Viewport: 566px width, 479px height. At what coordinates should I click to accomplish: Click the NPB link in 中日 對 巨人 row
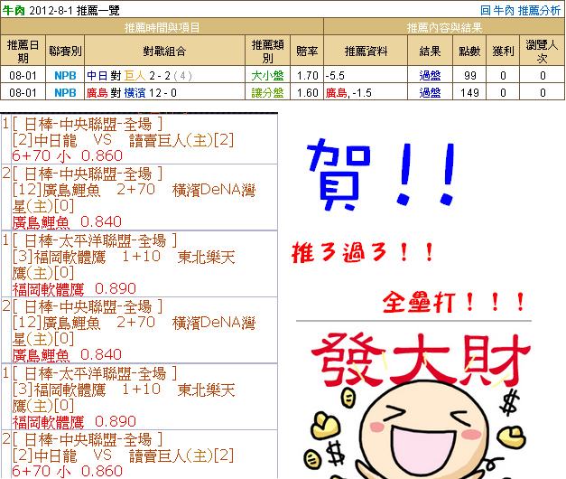point(65,76)
